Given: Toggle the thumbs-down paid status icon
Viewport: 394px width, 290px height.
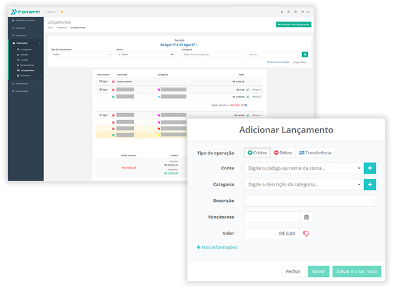Looking at the screenshot, I should [x=306, y=233].
